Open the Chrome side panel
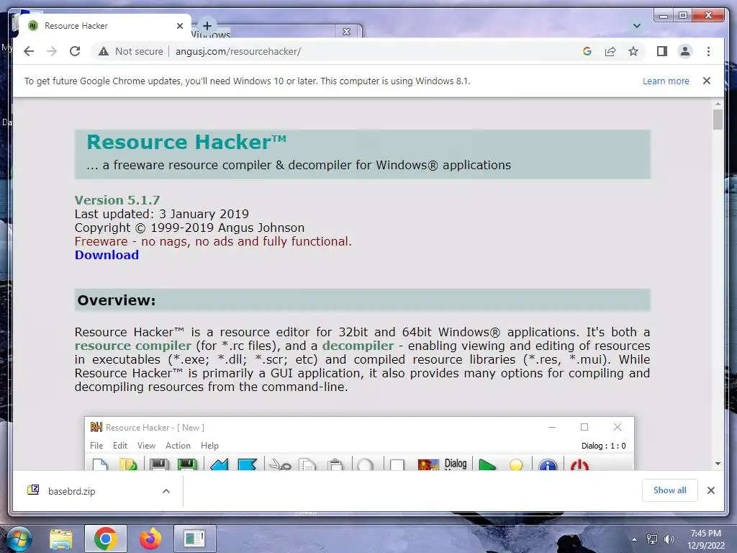Viewport: 737px width, 553px height. 662,51
